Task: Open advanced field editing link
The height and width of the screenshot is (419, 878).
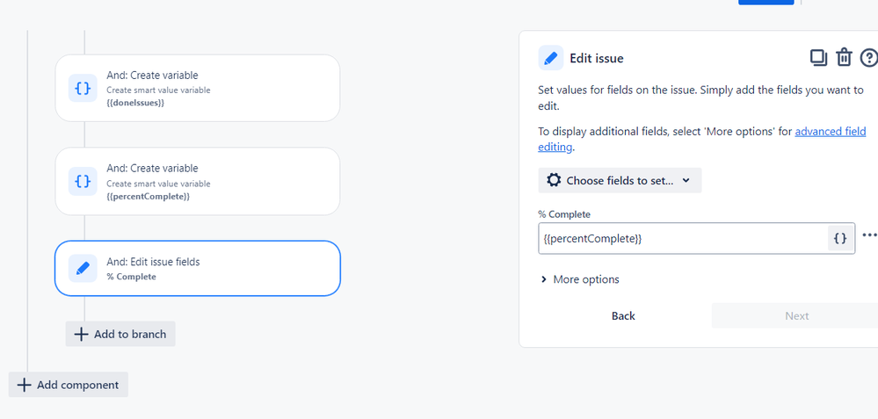Action: click(702, 140)
